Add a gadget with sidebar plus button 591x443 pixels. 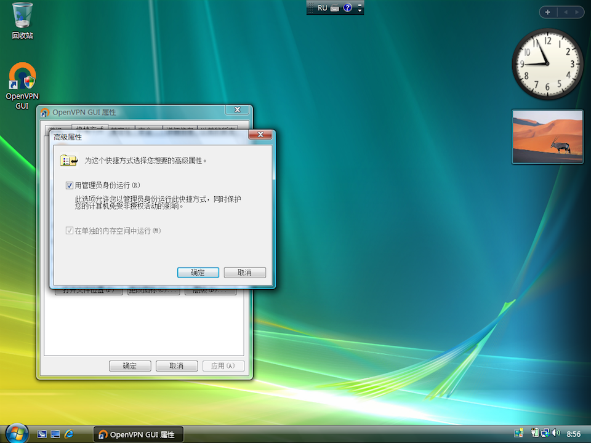coord(548,12)
